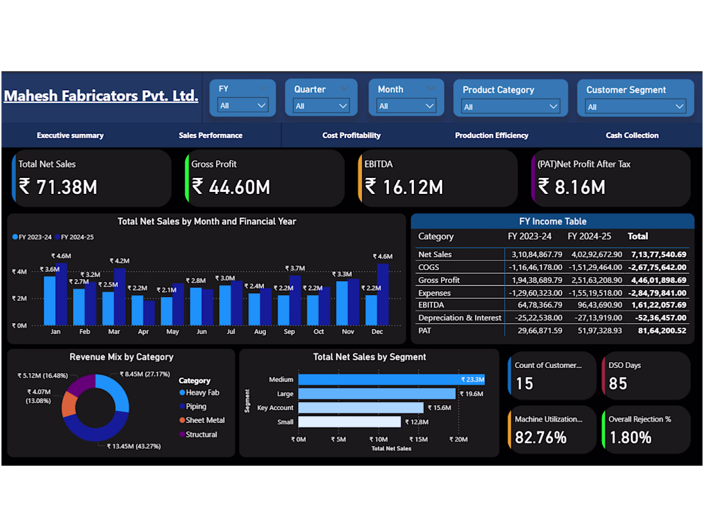Click the Total Net Sales by Segment title
Viewport: 705px width, 528px height.
tap(370, 357)
